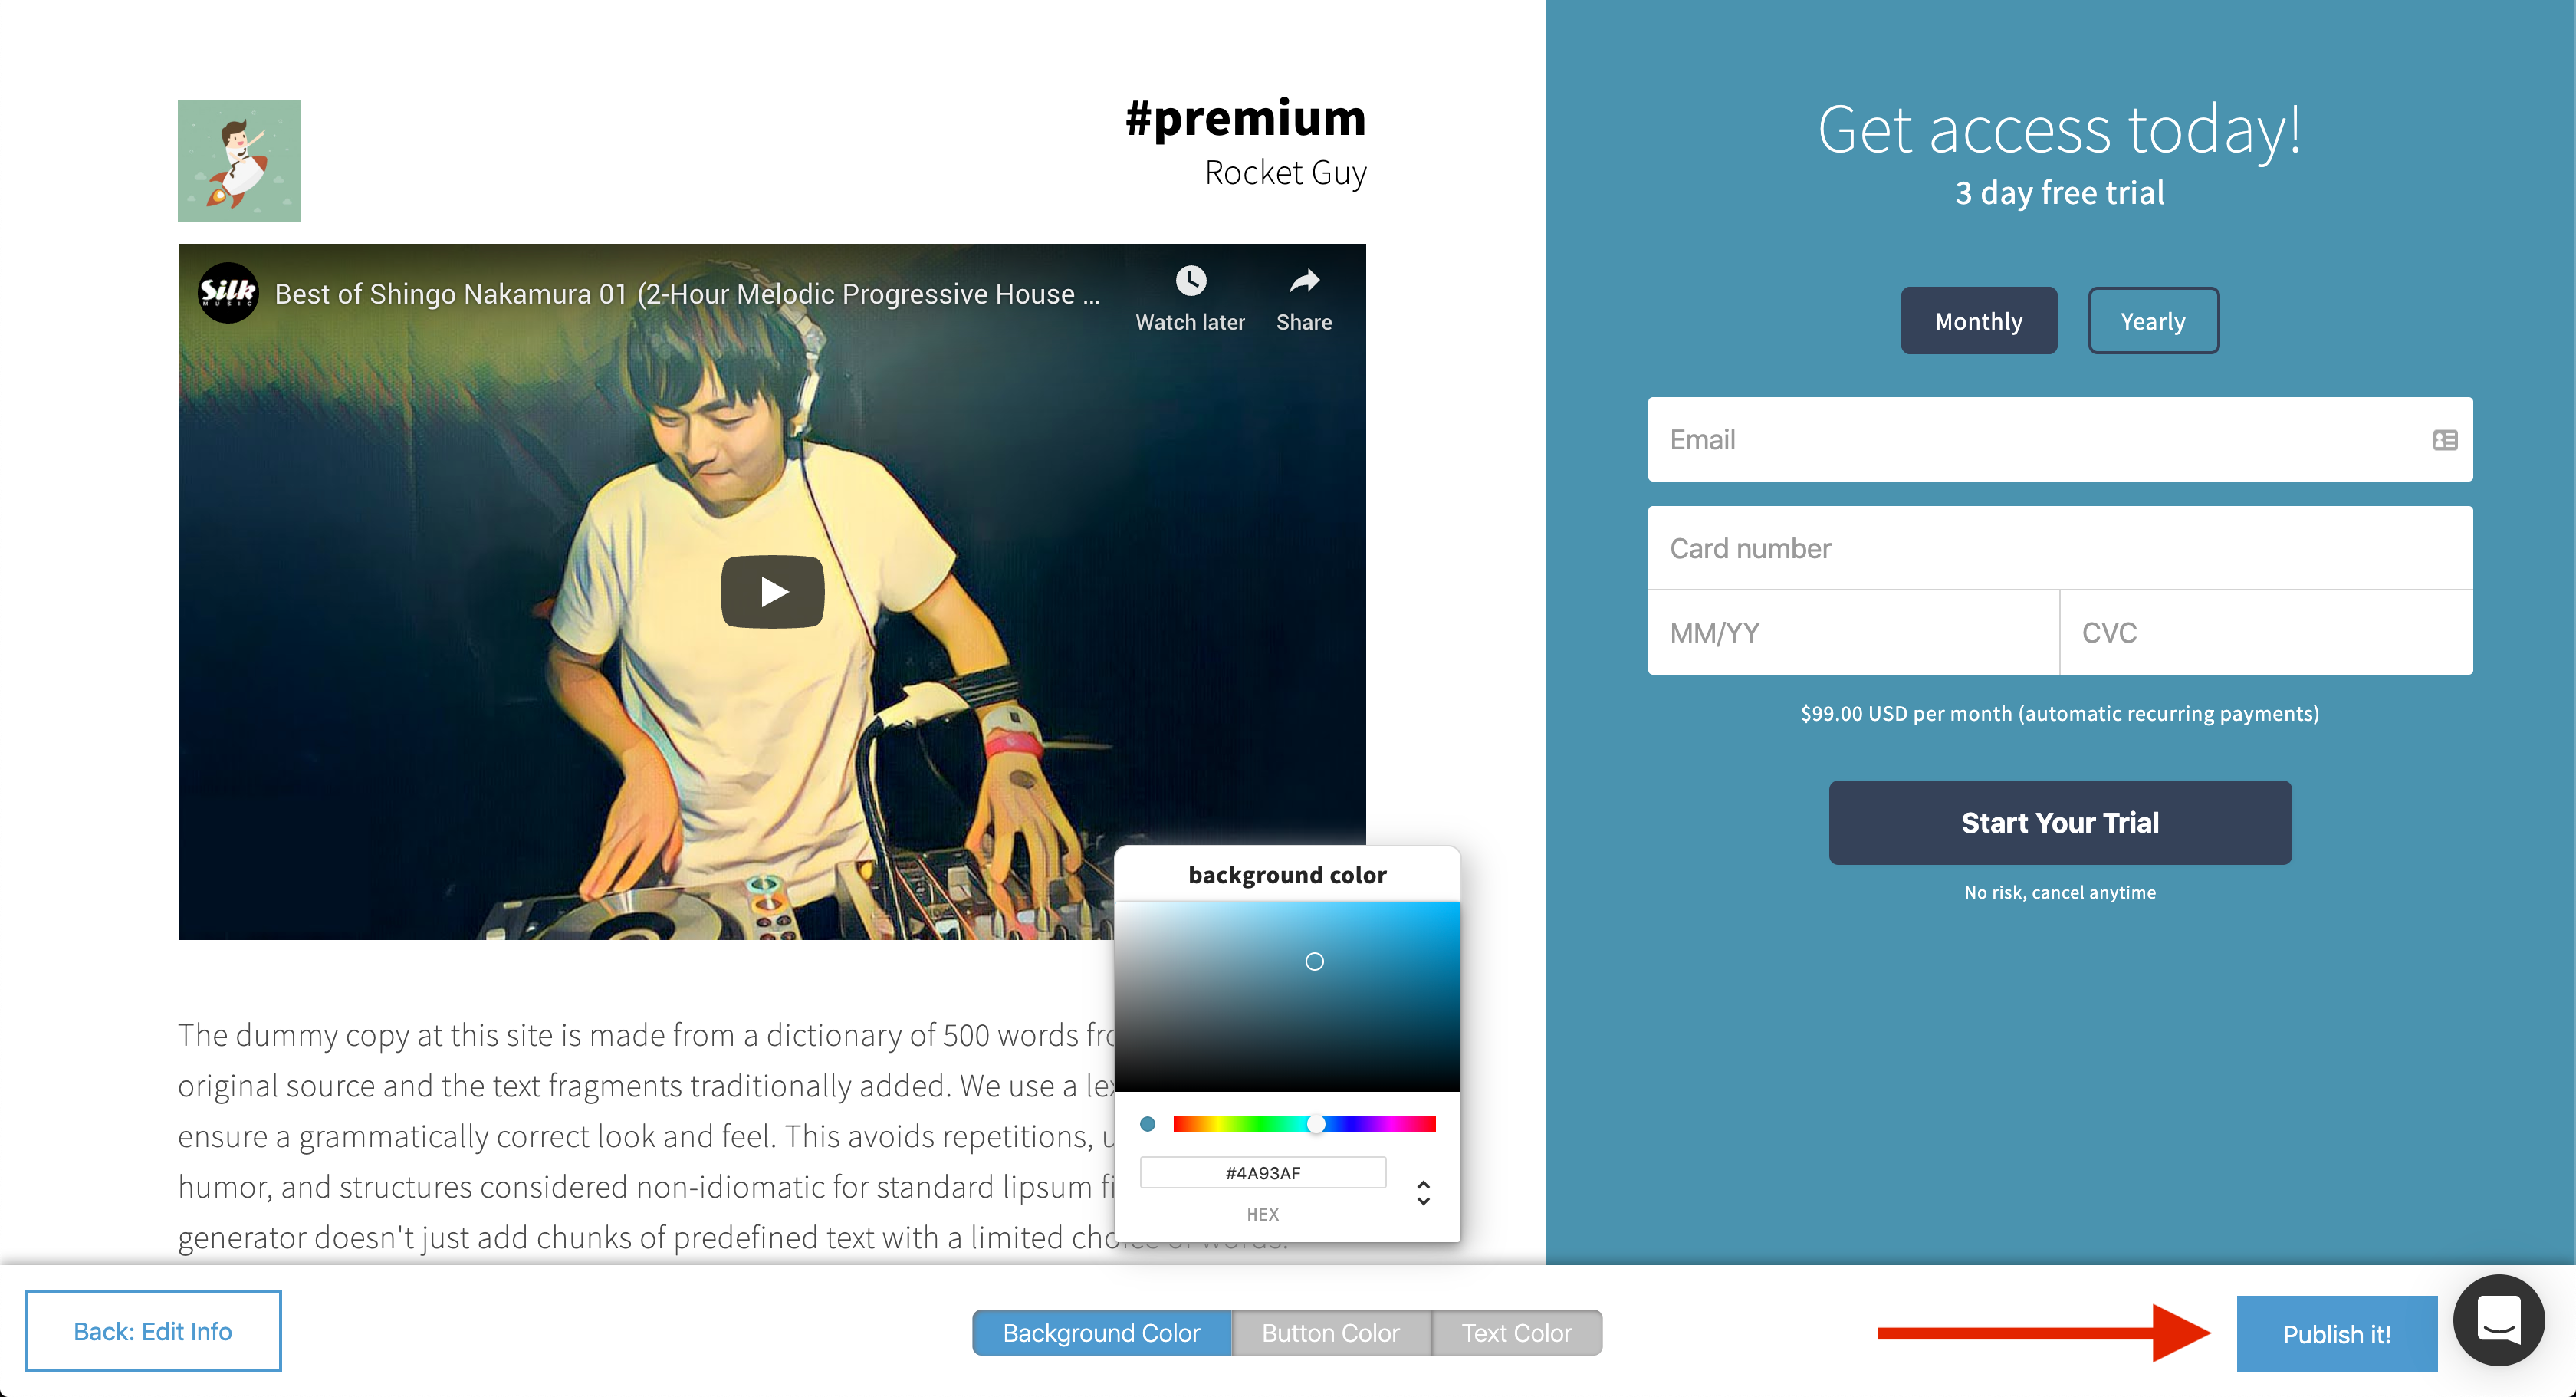Select the Monthly billing option
Viewport: 2576px width, 1397px height.
[1978, 321]
